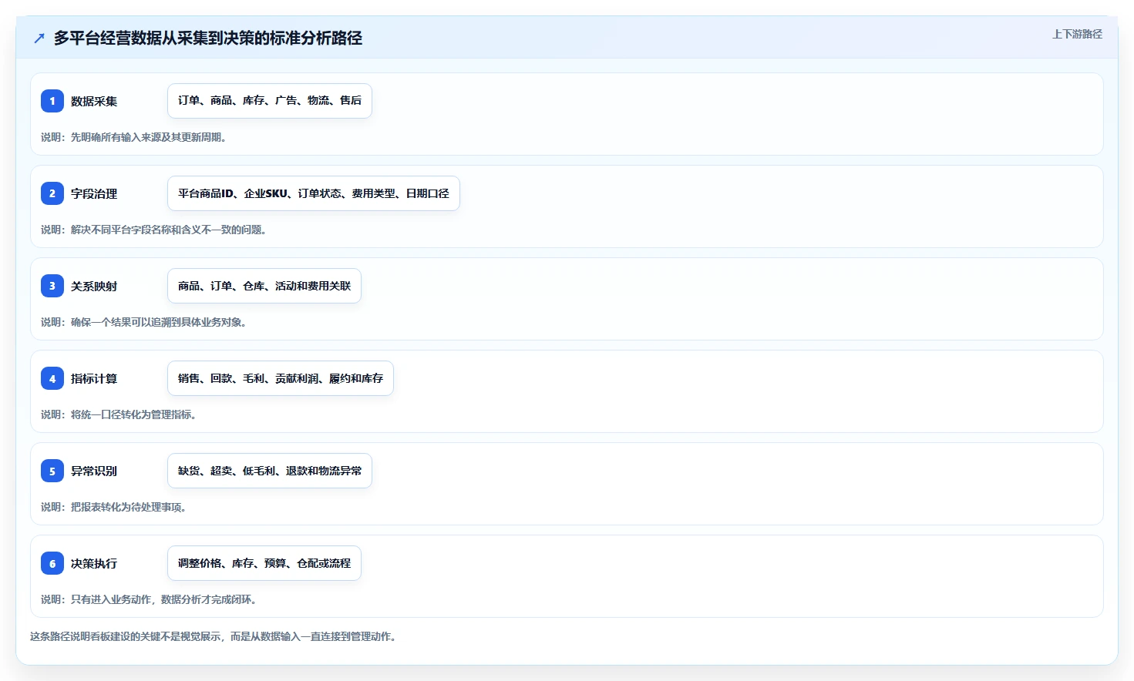Click the arrow icon beside the title
The image size is (1134, 681).
(39, 38)
